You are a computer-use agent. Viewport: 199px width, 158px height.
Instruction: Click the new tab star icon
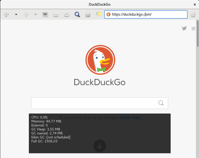point(98,14)
